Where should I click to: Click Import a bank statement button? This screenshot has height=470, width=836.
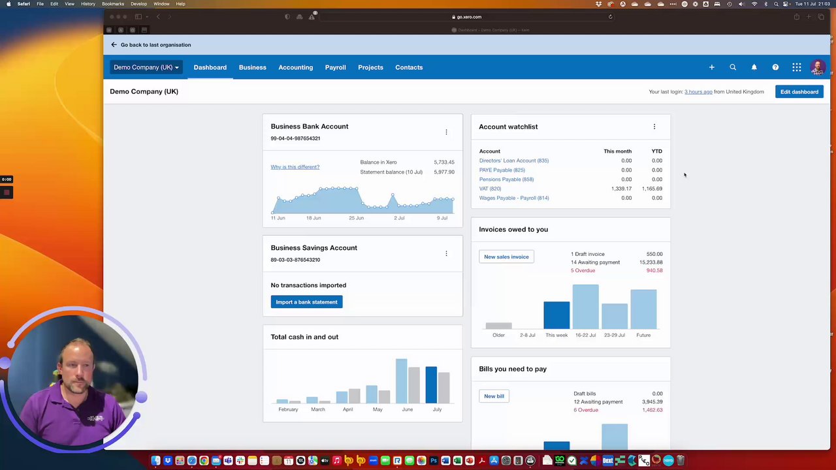coord(306,302)
